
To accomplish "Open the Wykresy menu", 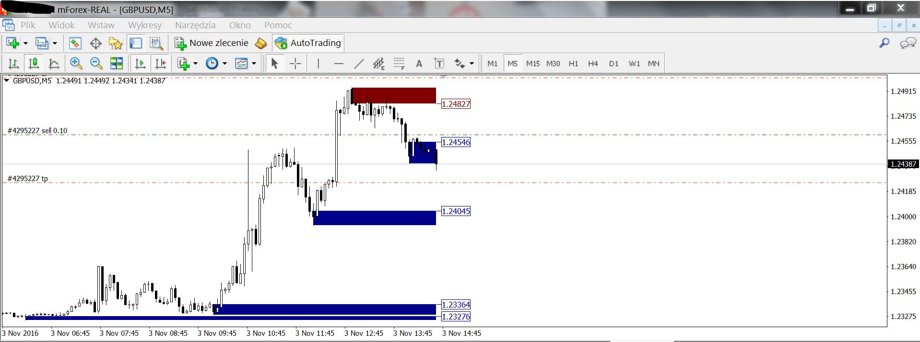I will pos(145,25).
